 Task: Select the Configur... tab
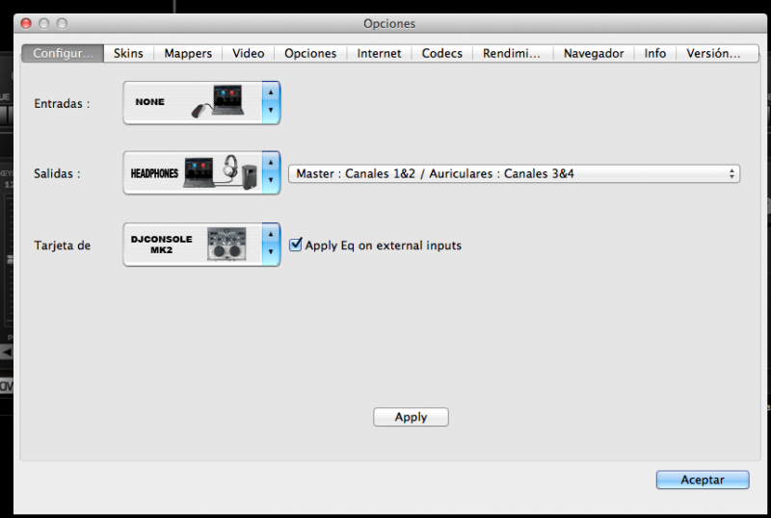[x=63, y=53]
